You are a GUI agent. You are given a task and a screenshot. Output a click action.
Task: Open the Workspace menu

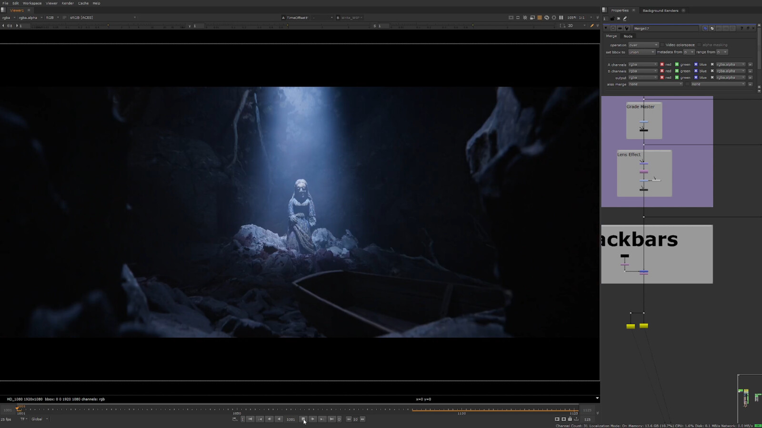[x=32, y=3]
